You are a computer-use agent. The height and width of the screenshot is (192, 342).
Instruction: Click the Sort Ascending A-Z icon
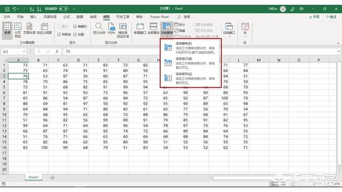(32, 9)
